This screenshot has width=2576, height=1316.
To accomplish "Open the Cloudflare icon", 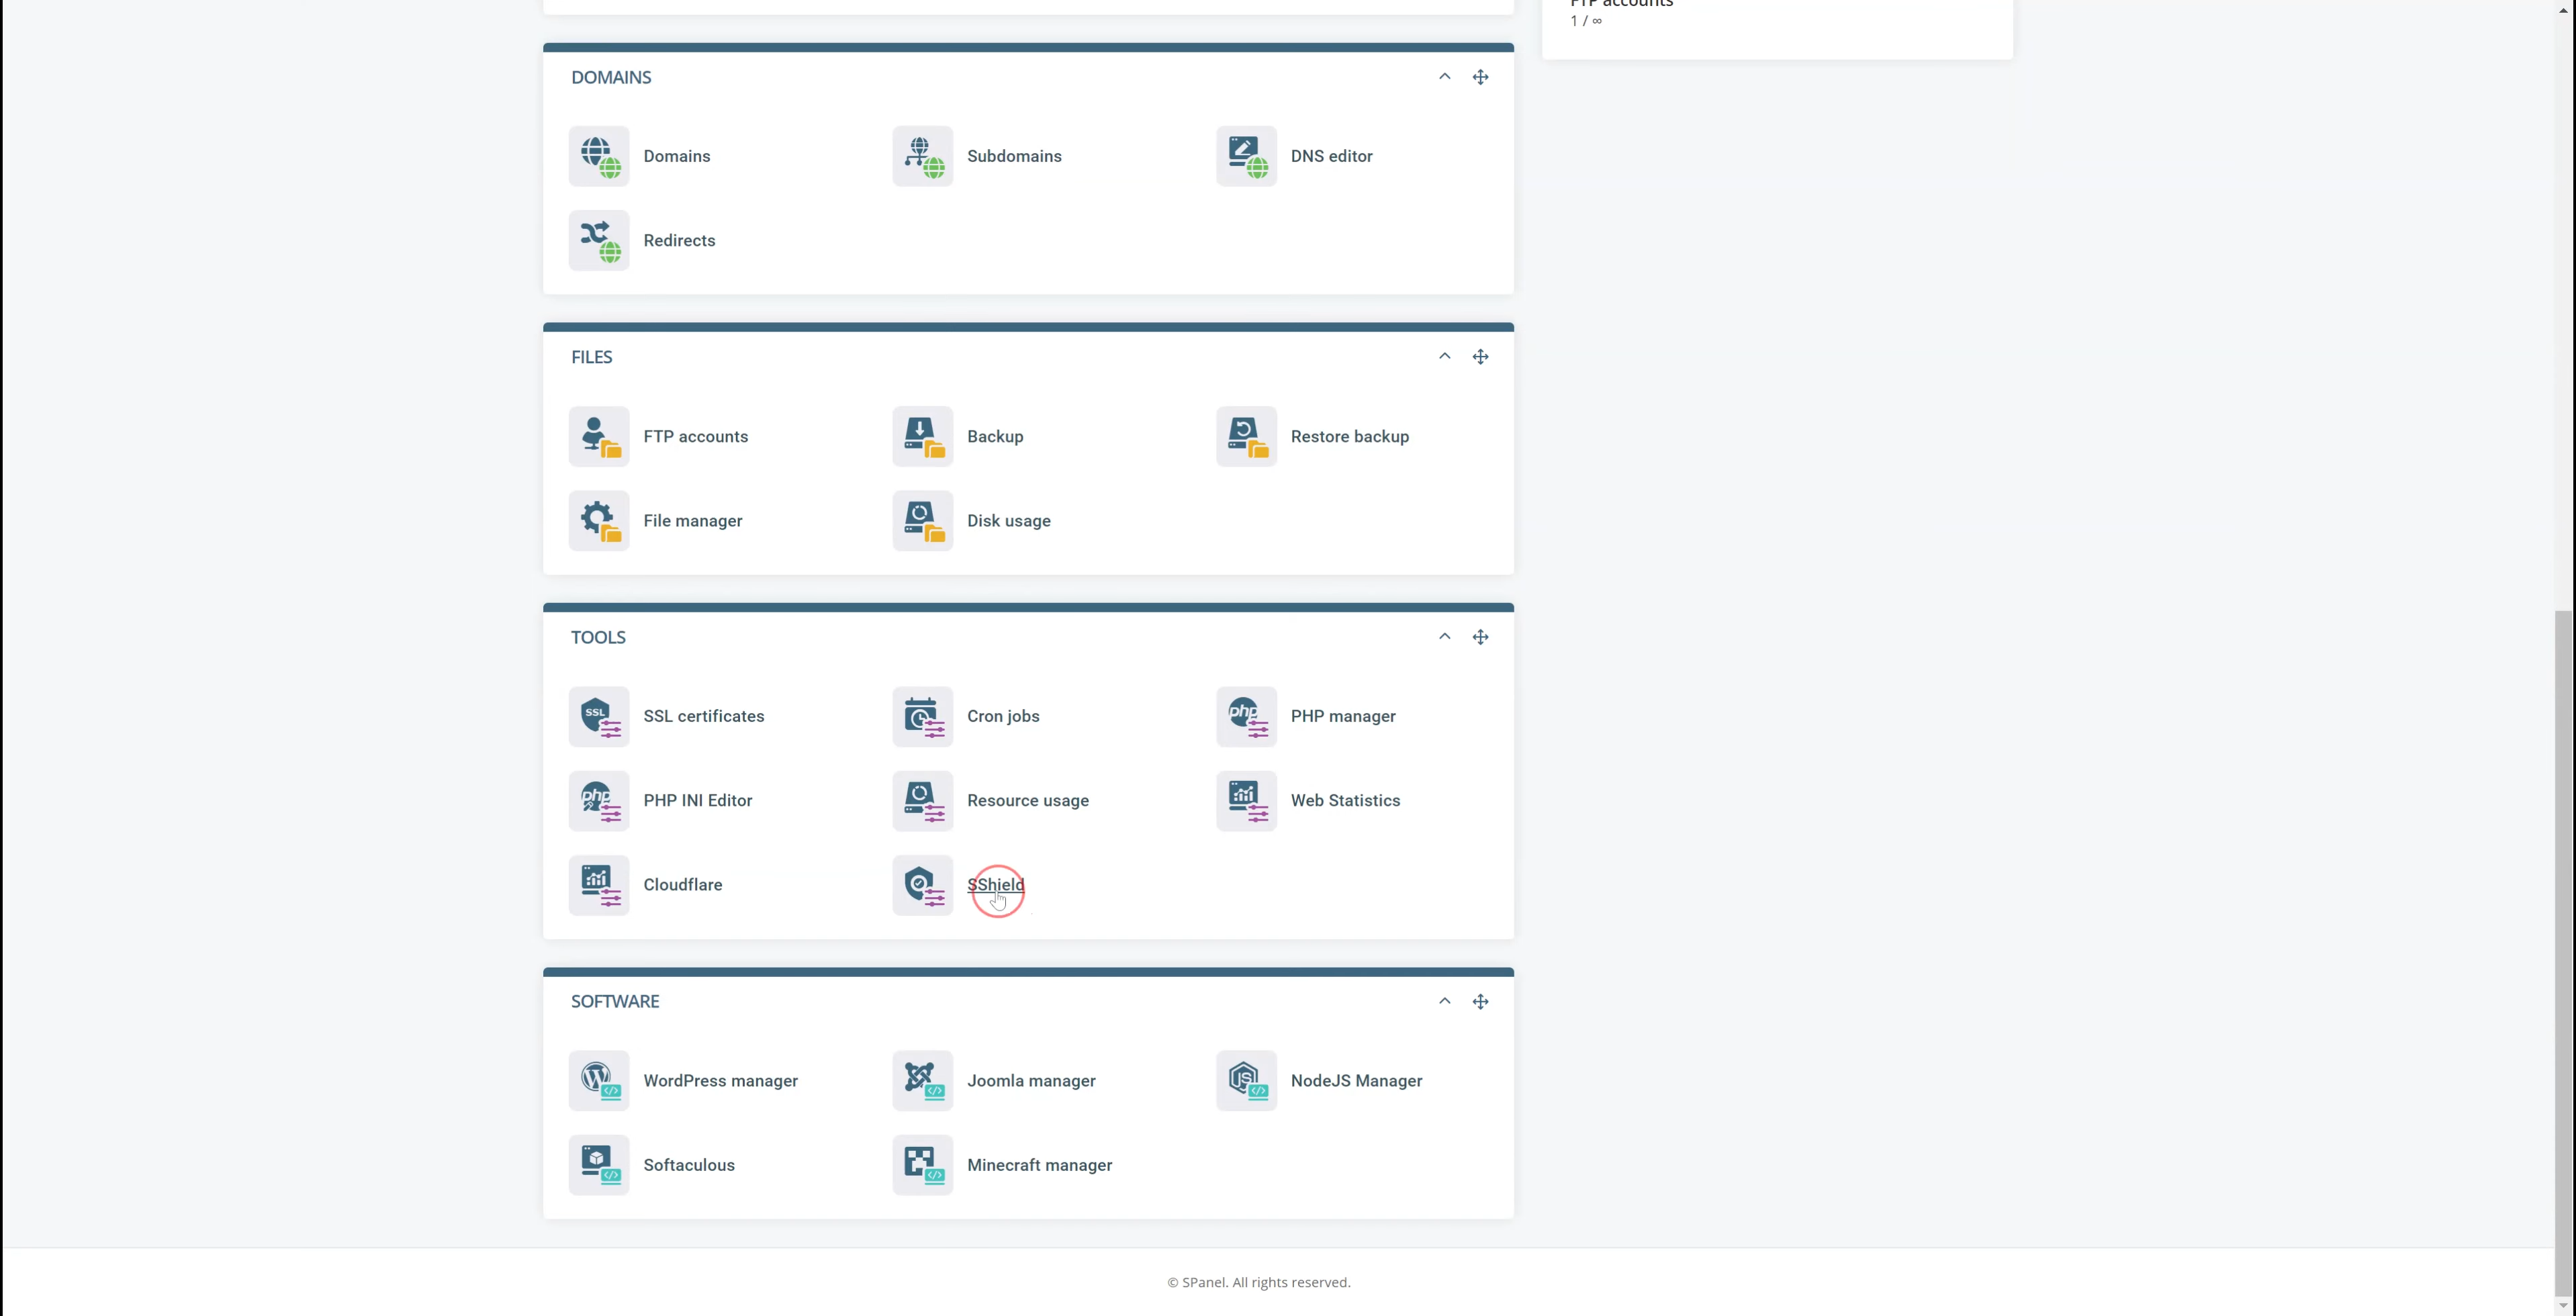I will coord(599,884).
